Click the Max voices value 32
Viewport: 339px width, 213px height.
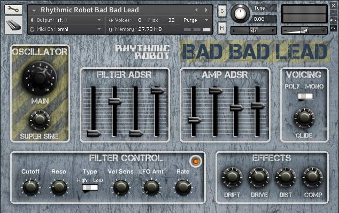pos(171,20)
